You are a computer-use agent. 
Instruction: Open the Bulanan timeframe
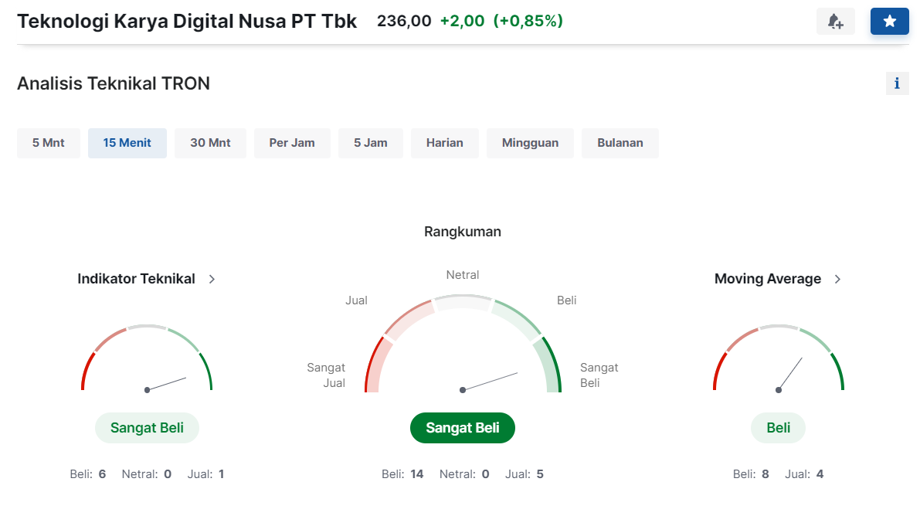point(620,143)
